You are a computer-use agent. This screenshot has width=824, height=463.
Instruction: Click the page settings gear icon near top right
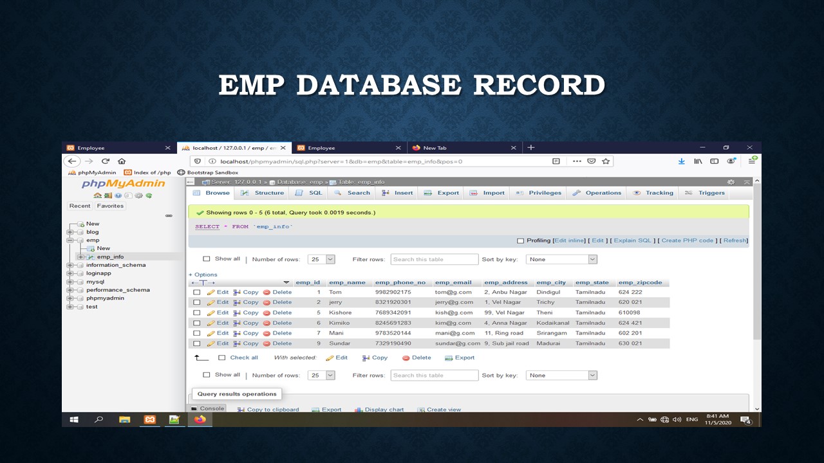click(731, 183)
